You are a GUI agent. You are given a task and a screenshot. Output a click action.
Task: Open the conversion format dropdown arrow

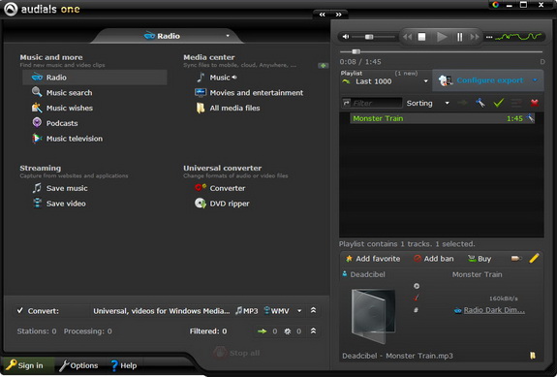[299, 311]
